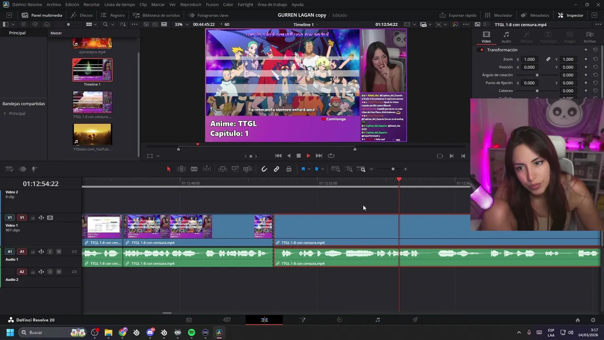Adjust Ángulo de rotación slider
Screen dimensions: 604x340
537,75
